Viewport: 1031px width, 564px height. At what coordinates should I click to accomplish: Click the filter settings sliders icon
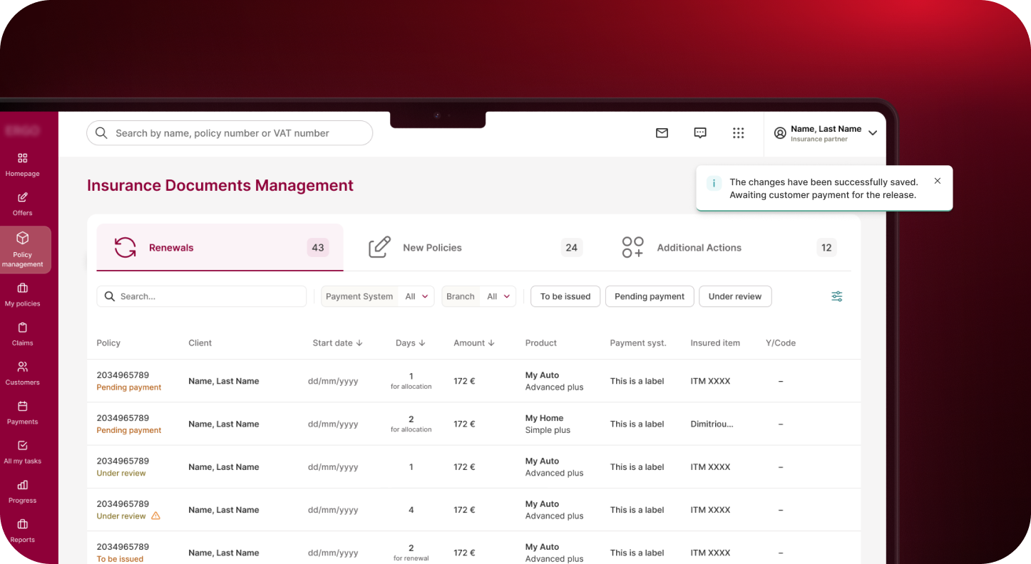point(836,296)
